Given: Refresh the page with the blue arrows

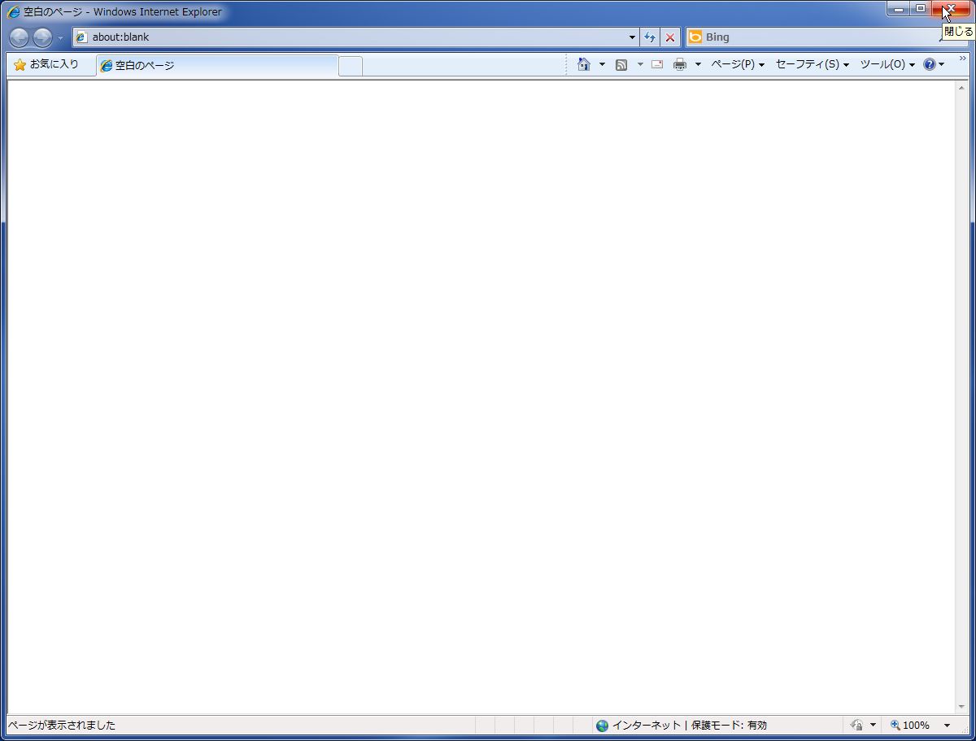Looking at the screenshot, I should coord(650,37).
